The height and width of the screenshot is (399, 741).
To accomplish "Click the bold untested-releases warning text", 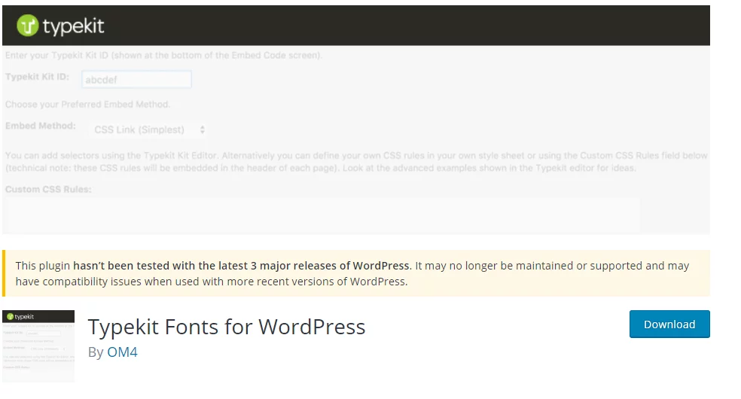I will [x=241, y=266].
